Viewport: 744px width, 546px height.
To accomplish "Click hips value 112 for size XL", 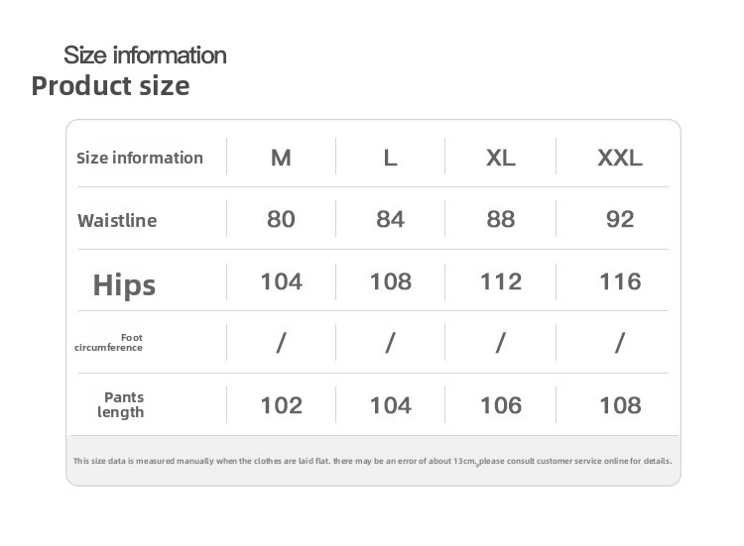I will (501, 281).
